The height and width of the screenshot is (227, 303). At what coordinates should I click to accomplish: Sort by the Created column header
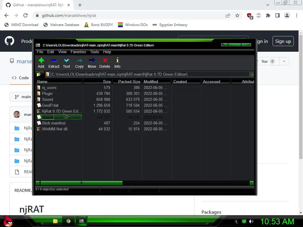(186, 82)
